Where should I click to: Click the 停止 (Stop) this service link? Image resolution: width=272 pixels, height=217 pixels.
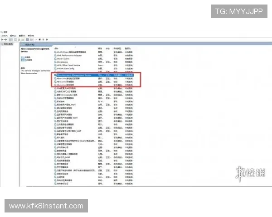click(24, 57)
